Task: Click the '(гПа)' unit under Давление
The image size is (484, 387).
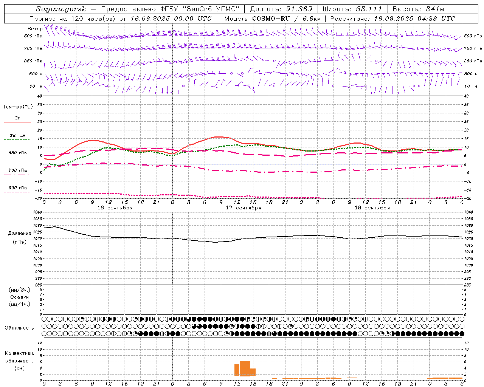Action: coord(20,242)
